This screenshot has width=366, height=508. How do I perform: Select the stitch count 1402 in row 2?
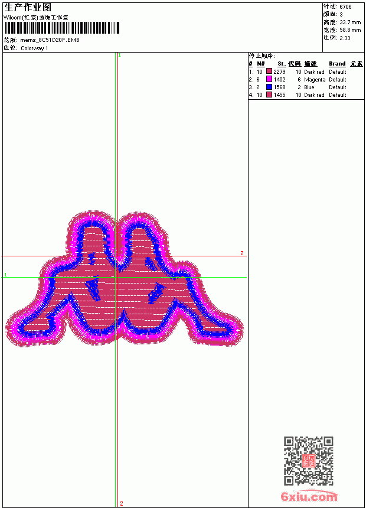(x=280, y=80)
